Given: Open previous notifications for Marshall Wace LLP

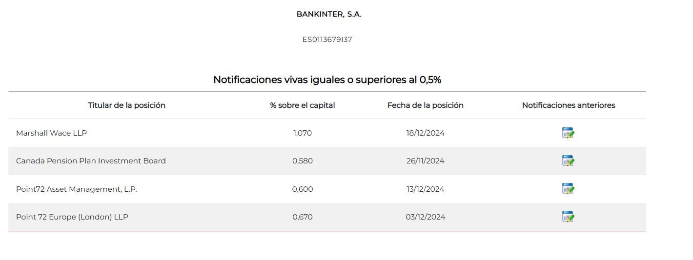Looking at the screenshot, I should point(568,133).
